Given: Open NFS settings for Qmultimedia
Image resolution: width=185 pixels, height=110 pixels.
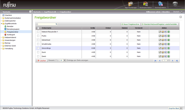Looking at the screenshot, I should [166, 44].
